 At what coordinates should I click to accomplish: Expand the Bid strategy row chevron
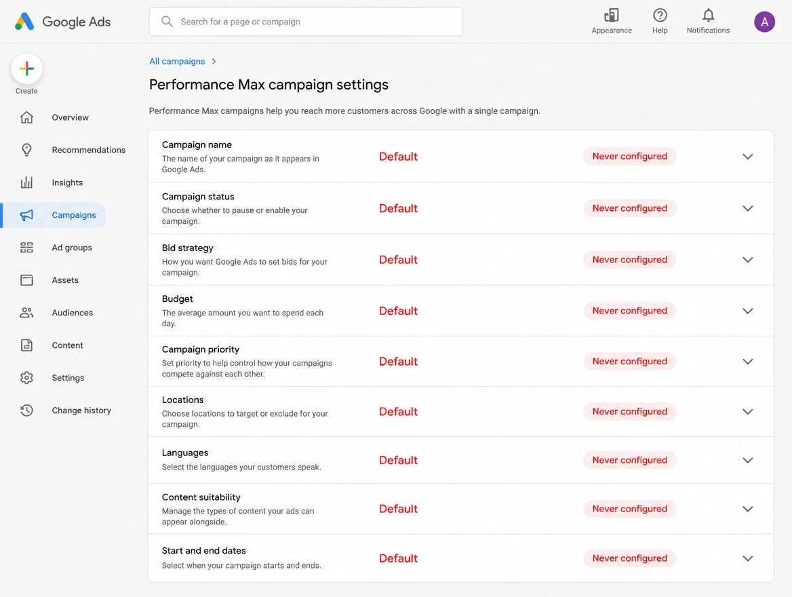click(x=747, y=260)
